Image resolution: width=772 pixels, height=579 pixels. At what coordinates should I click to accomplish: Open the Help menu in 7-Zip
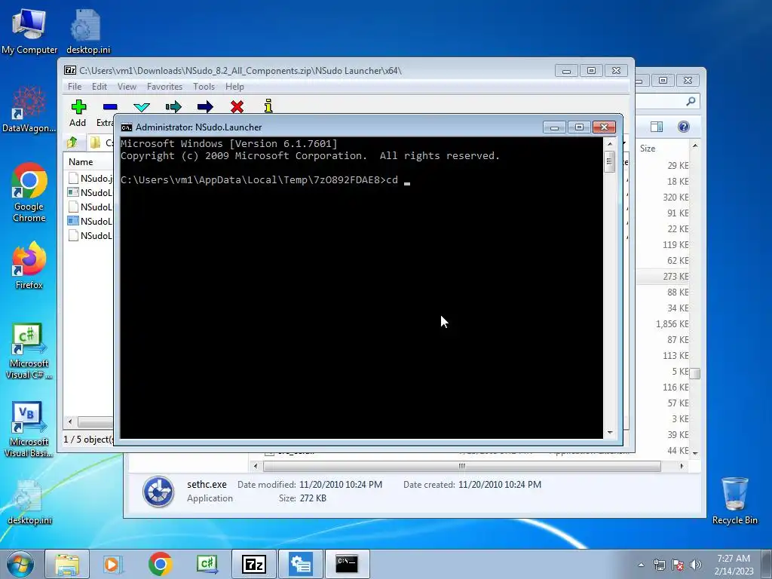(234, 87)
